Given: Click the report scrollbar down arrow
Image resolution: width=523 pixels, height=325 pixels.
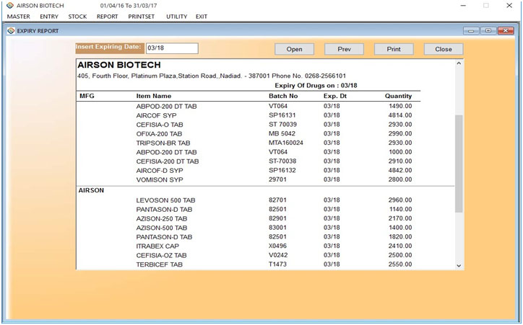Looking at the screenshot, I should (459, 265).
